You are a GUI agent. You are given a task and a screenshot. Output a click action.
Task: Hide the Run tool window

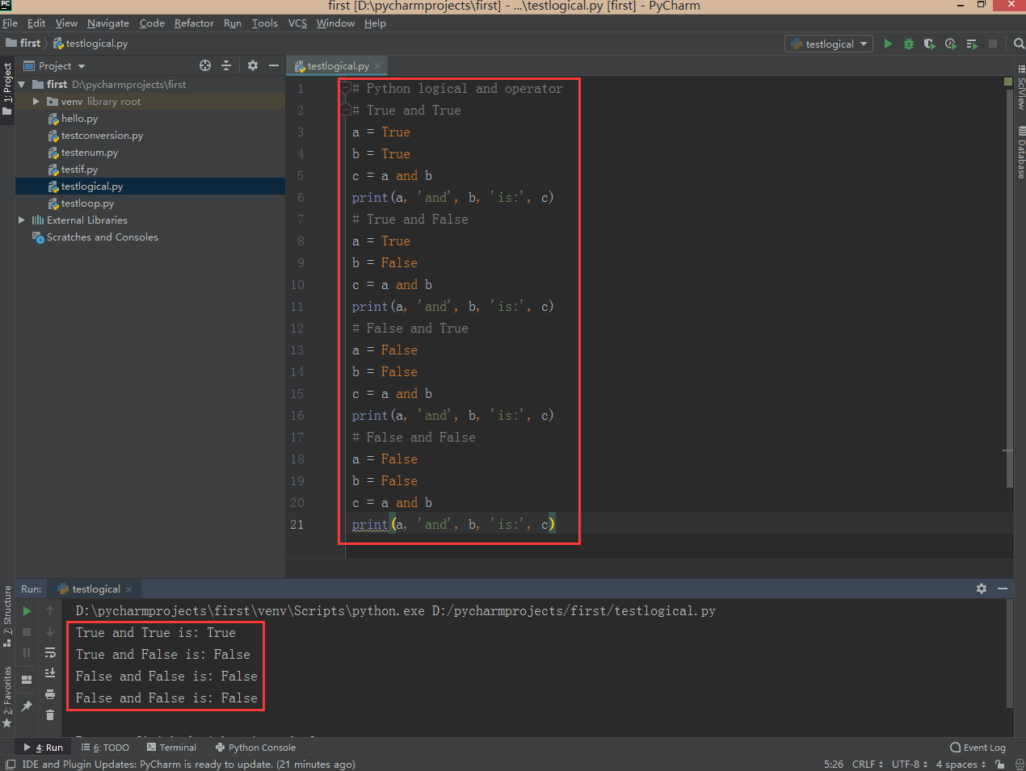point(1003,589)
